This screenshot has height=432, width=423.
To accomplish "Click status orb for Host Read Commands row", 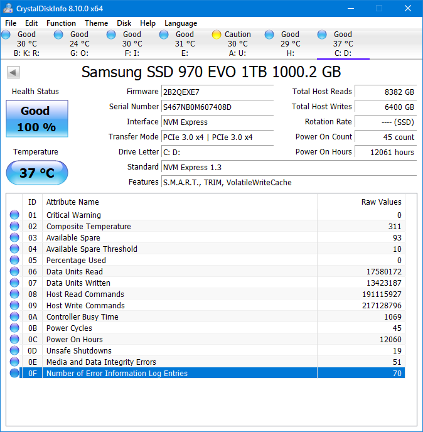I will [14, 294].
